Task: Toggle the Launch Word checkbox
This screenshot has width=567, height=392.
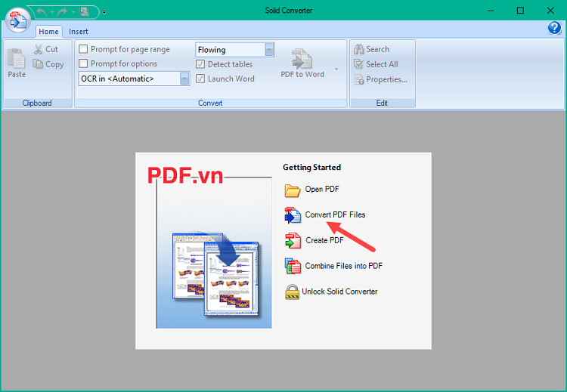Action: 200,79
